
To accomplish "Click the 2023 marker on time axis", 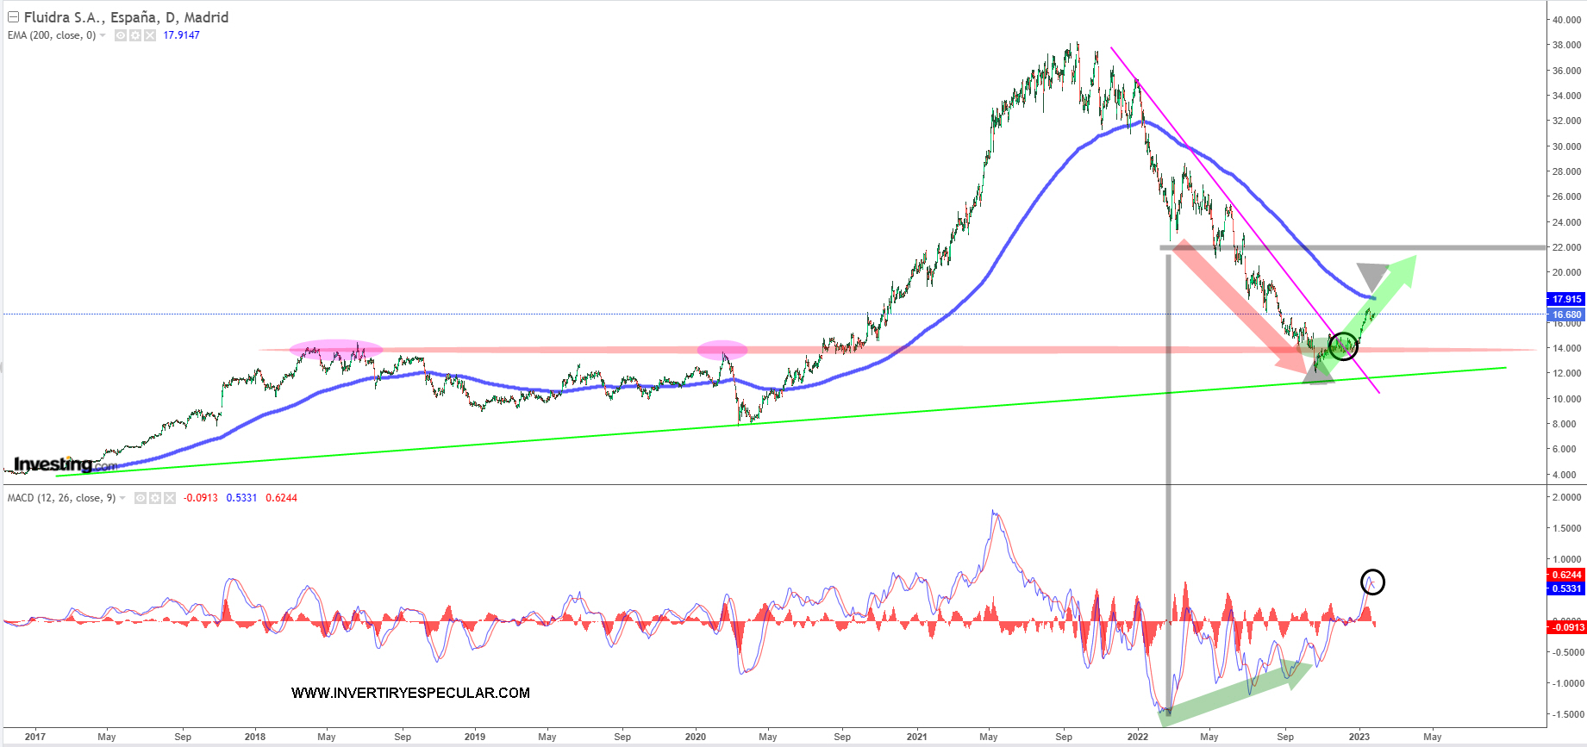I will 1359,737.
